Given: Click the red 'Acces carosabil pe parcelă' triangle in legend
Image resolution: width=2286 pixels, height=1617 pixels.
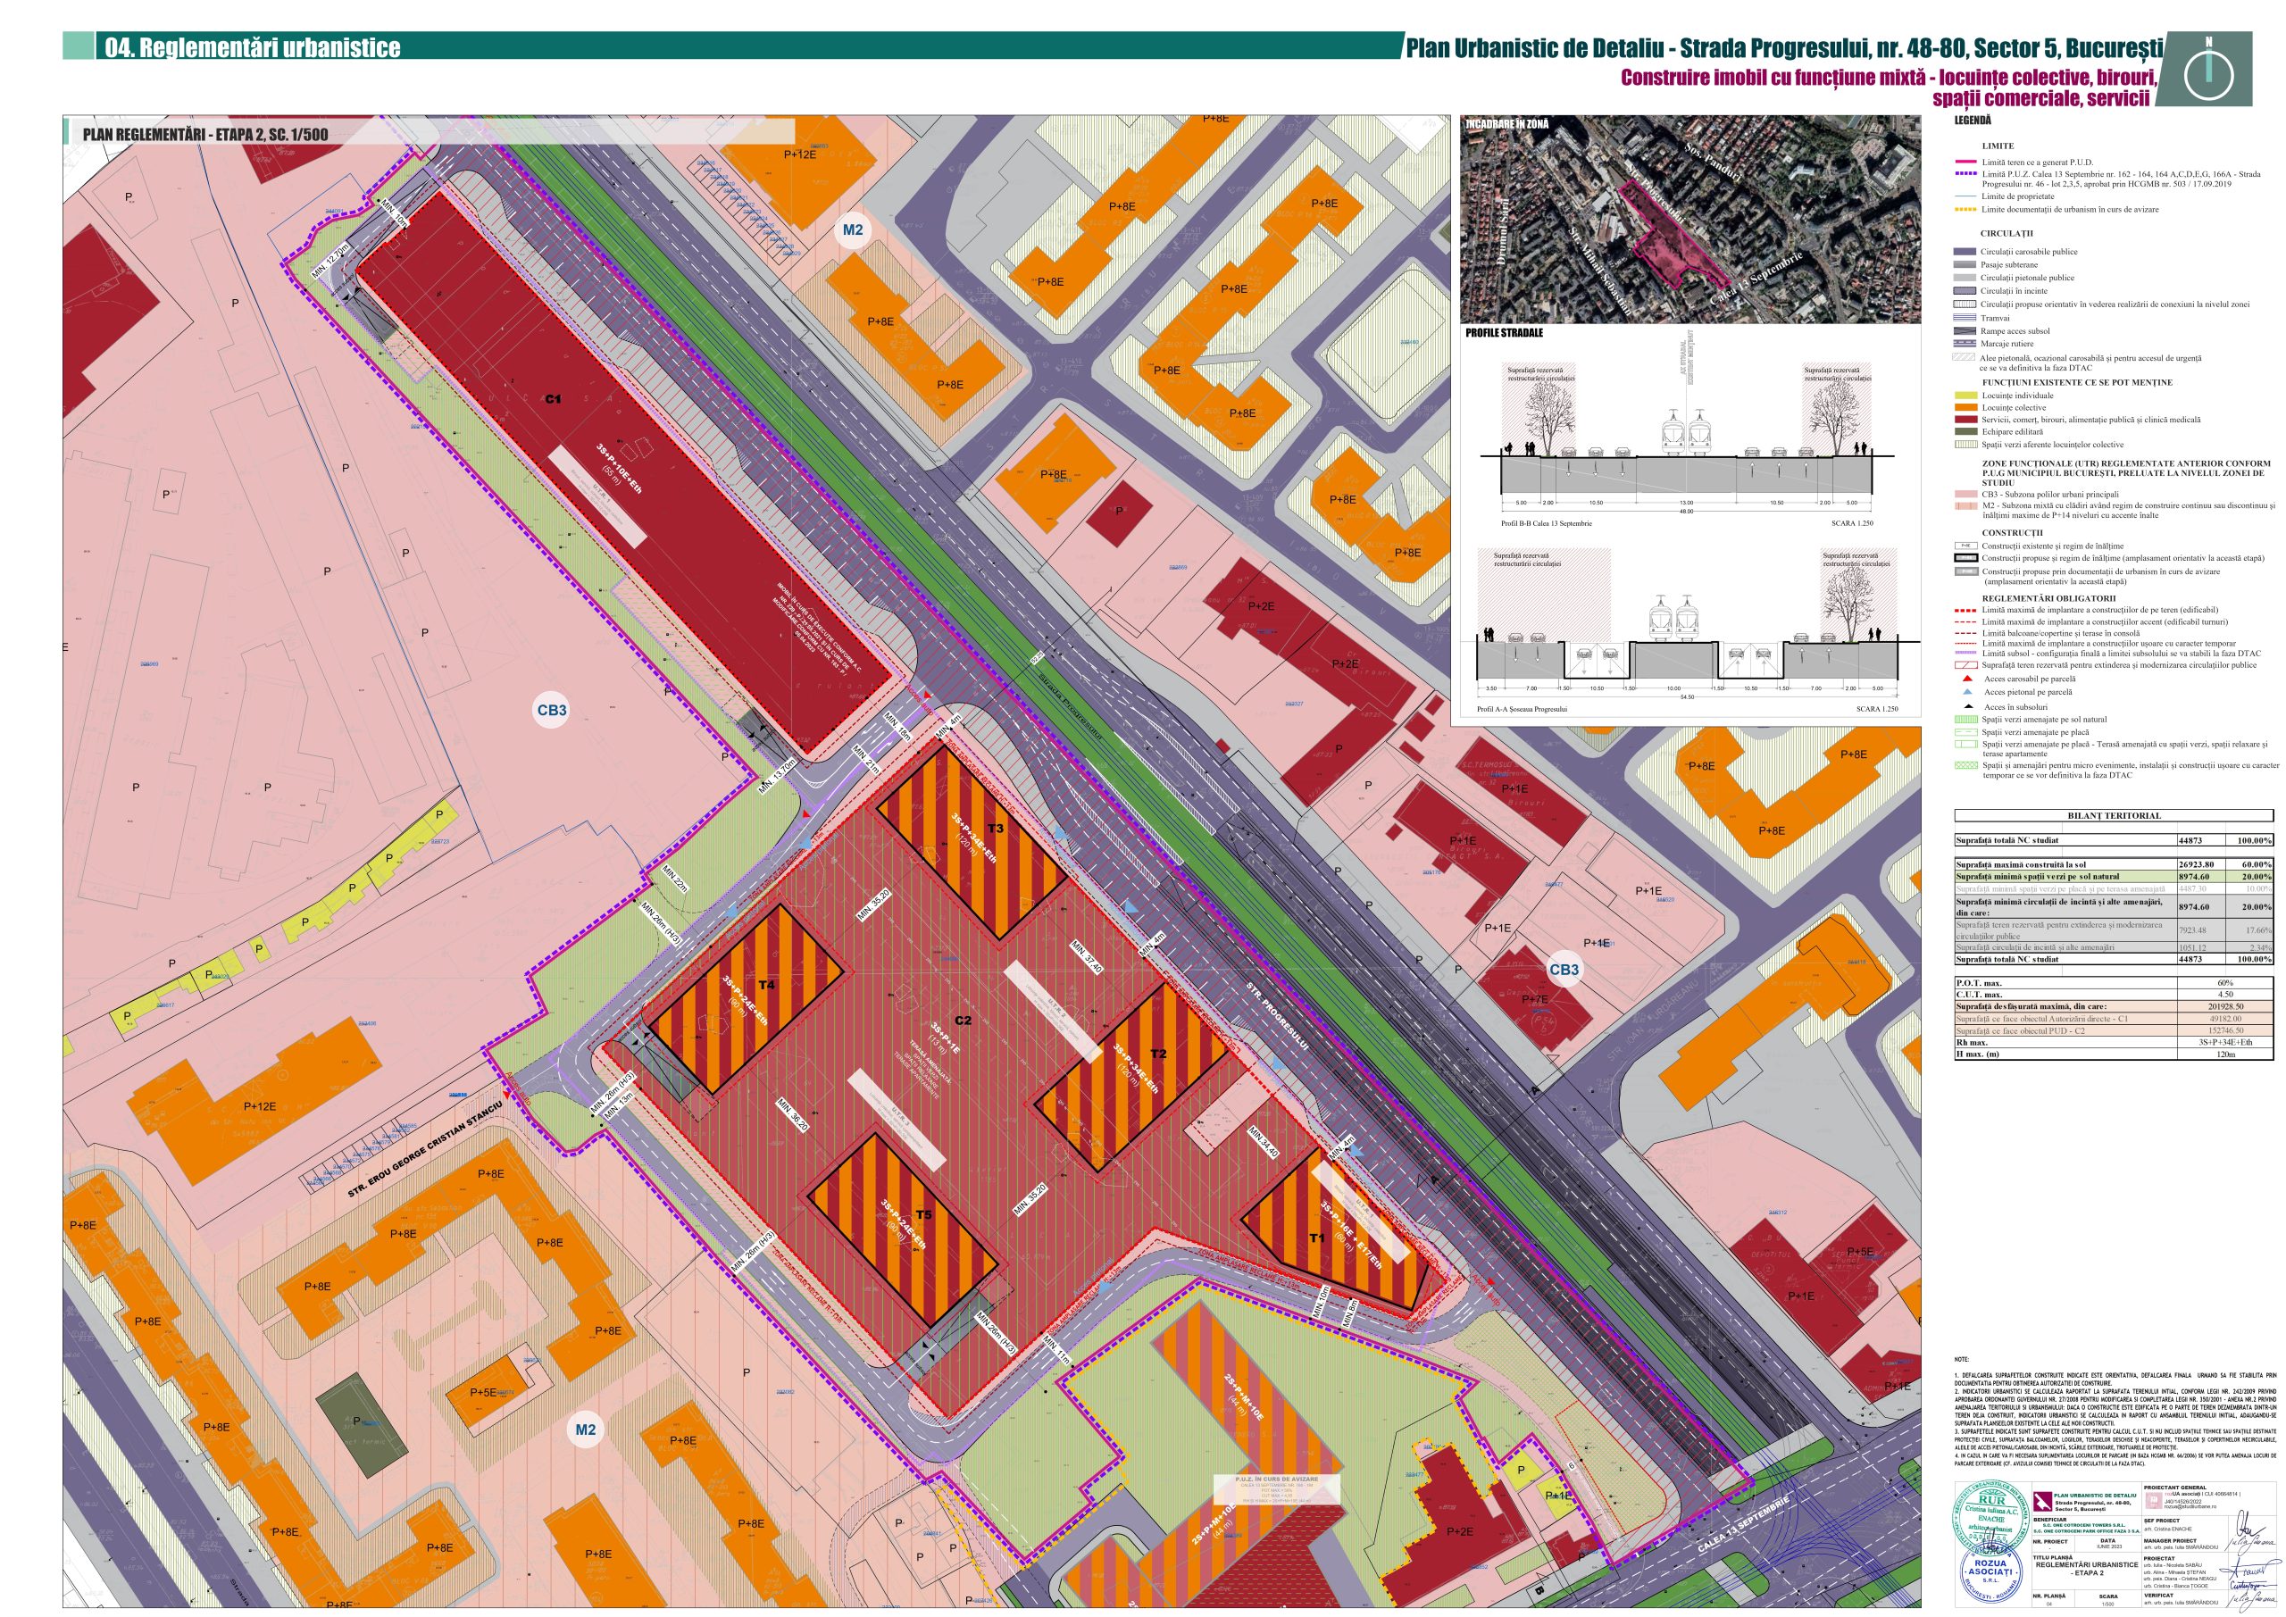Looking at the screenshot, I should click(1966, 679).
